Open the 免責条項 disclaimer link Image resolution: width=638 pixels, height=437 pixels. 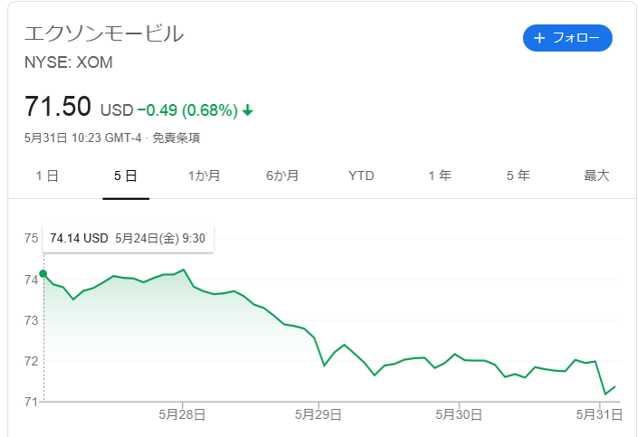[x=176, y=138]
